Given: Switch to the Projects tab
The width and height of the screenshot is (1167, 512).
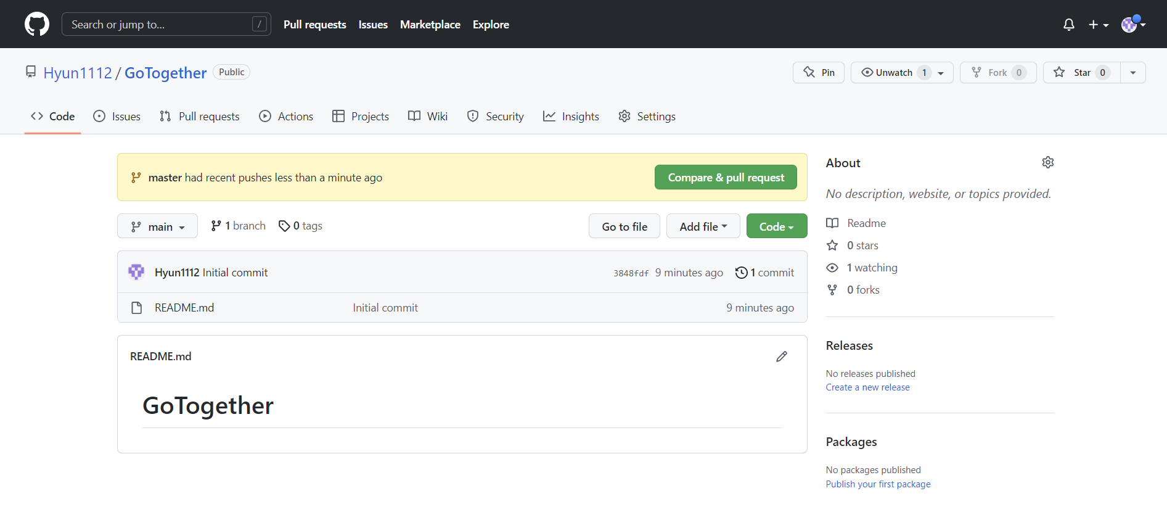Looking at the screenshot, I should click(361, 116).
